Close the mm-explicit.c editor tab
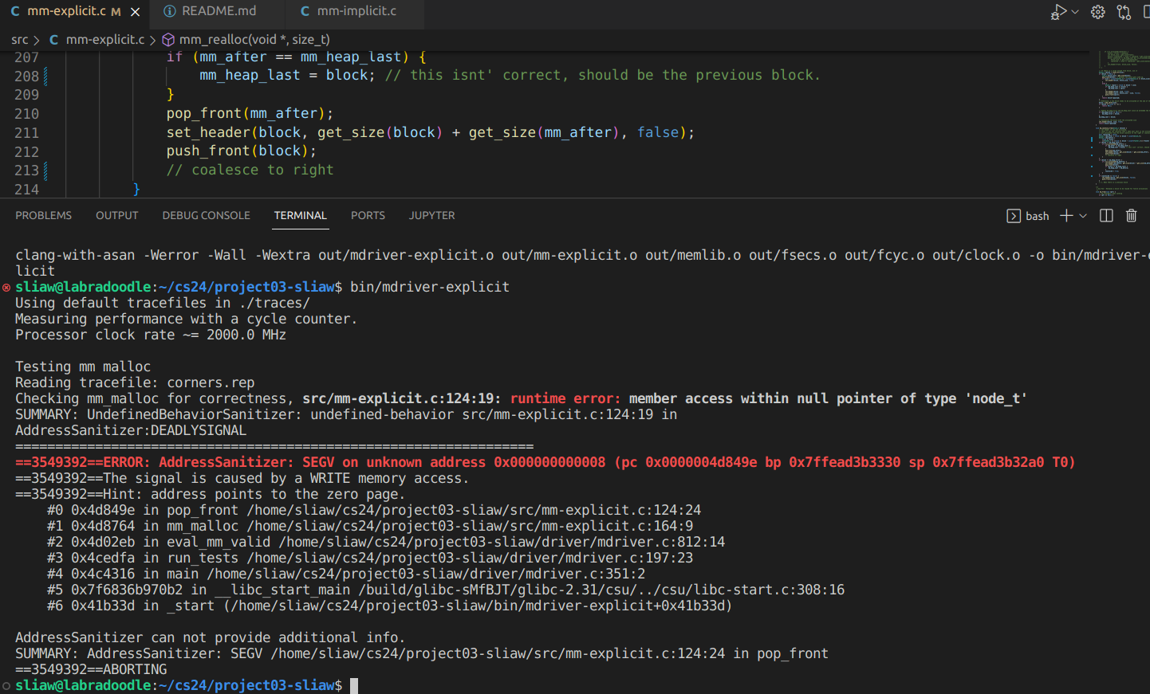The image size is (1150, 694). pyautogui.click(x=136, y=12)
